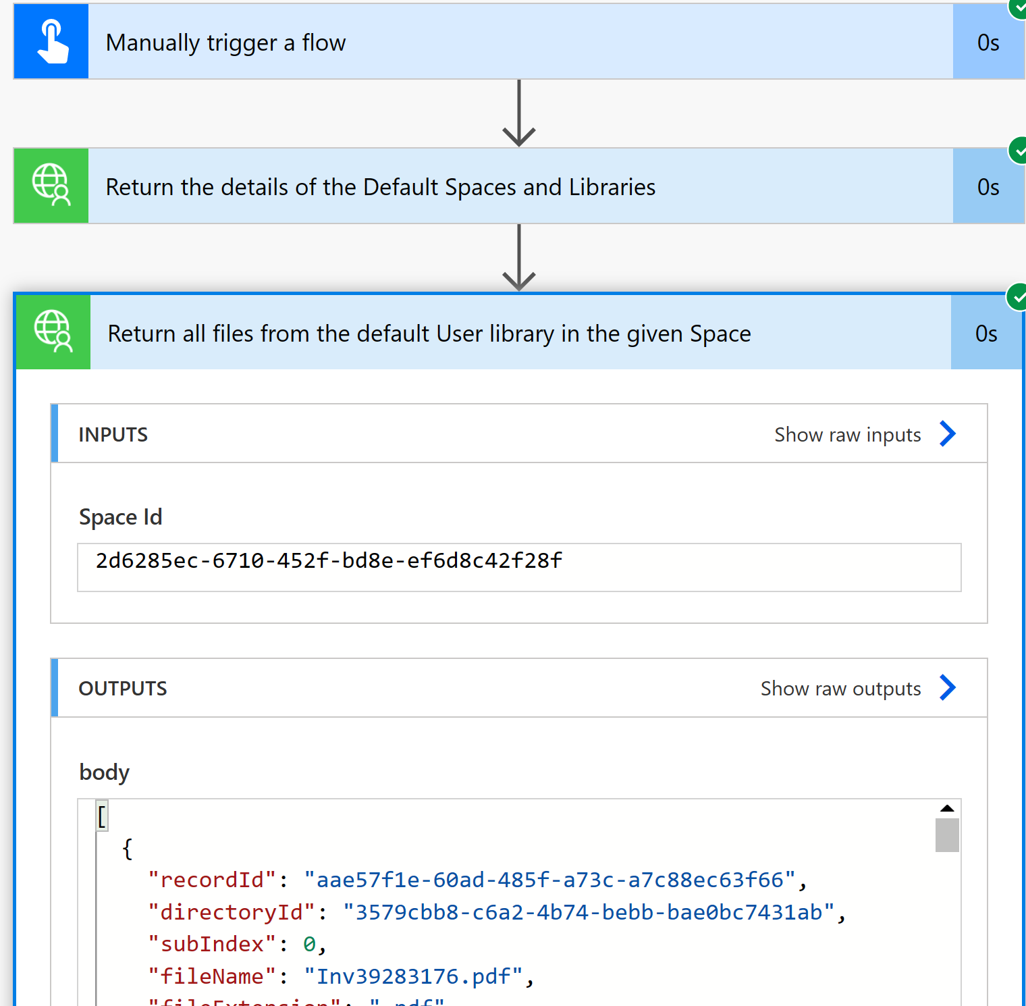
Task: Click the "subIndex" key in the JSON
Action: tap(212, 944)
